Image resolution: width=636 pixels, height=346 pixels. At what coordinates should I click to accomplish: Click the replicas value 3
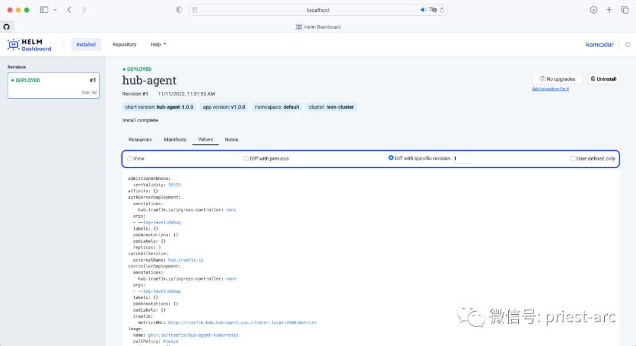[160, 248]
